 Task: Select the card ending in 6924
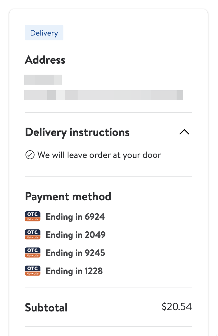click(75, 216)
